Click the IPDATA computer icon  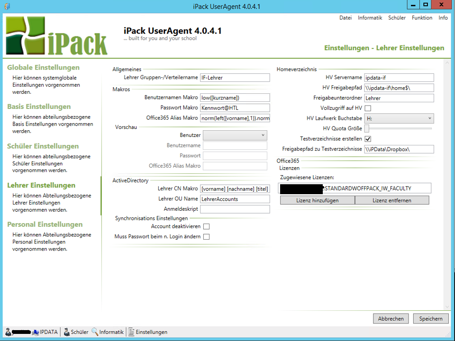(x=36, y=332)
